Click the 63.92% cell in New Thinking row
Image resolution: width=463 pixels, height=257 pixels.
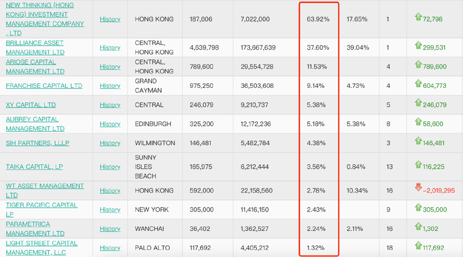coord(318,19)
